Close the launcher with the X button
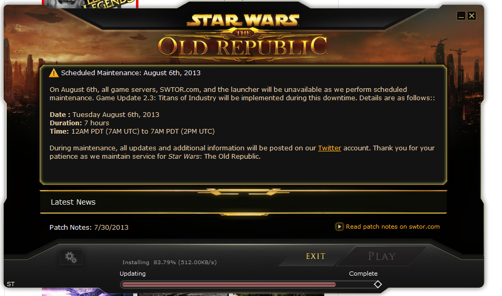Screen dimensions: 502x296 [x=472, y=16]
